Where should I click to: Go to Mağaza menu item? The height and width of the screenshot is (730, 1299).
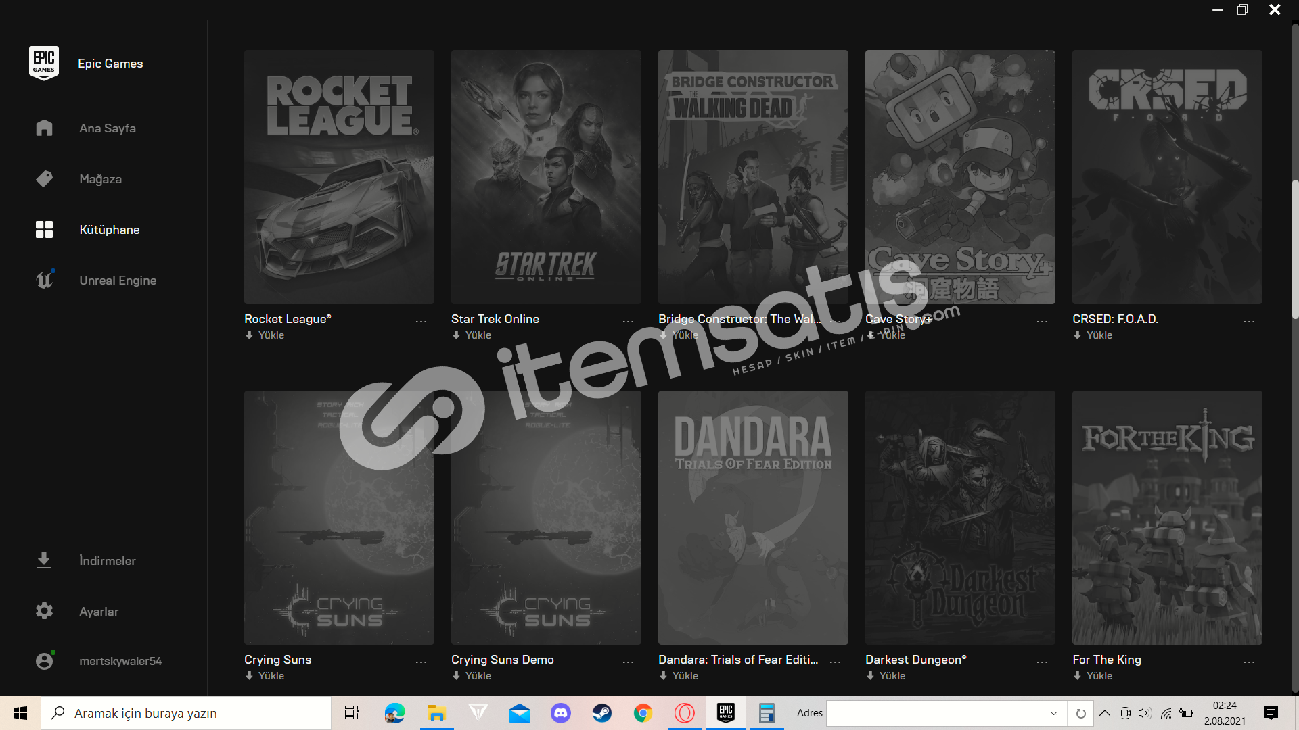[101, 179]
